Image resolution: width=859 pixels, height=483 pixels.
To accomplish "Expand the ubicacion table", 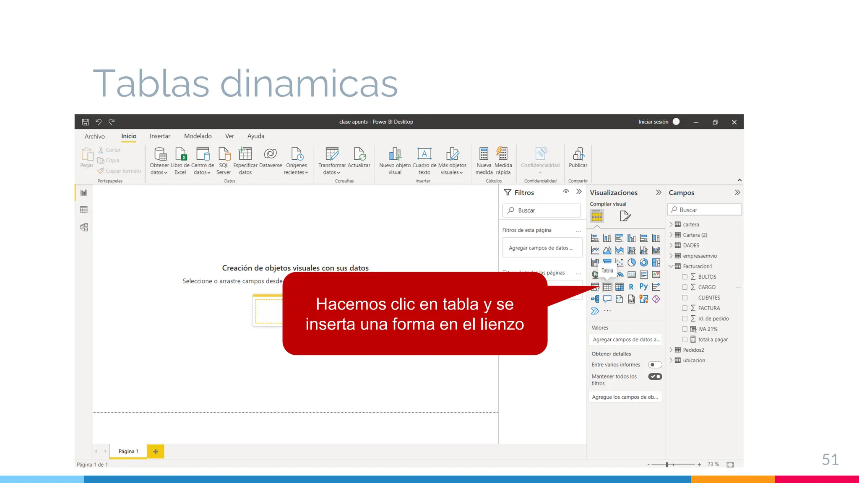I will (x=671, y=360).
